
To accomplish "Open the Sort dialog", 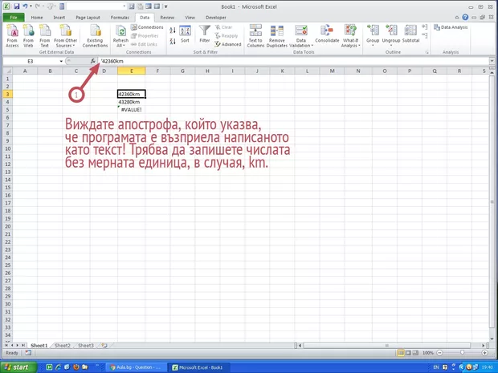I will tap(185, 34).
